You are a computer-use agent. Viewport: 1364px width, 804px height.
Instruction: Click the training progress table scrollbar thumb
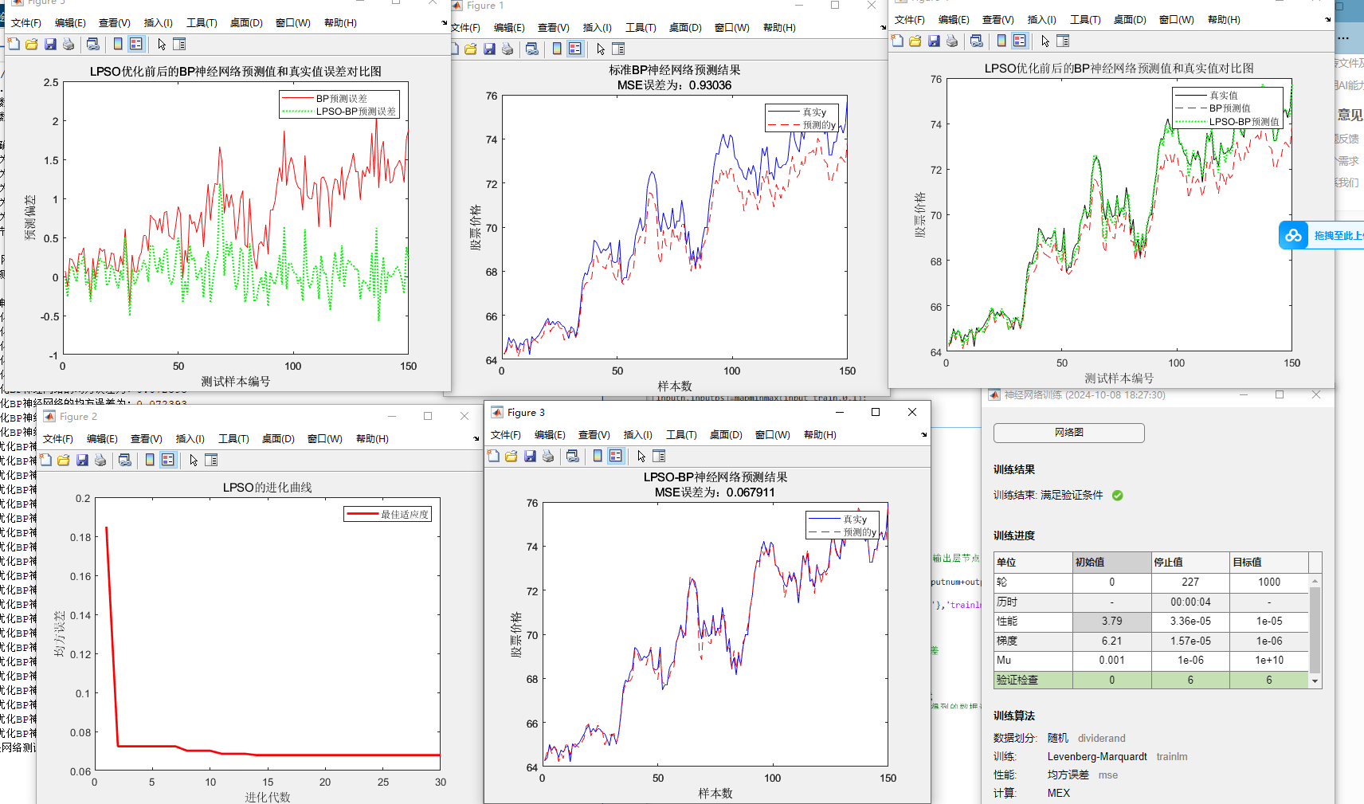coord(1315,629)
